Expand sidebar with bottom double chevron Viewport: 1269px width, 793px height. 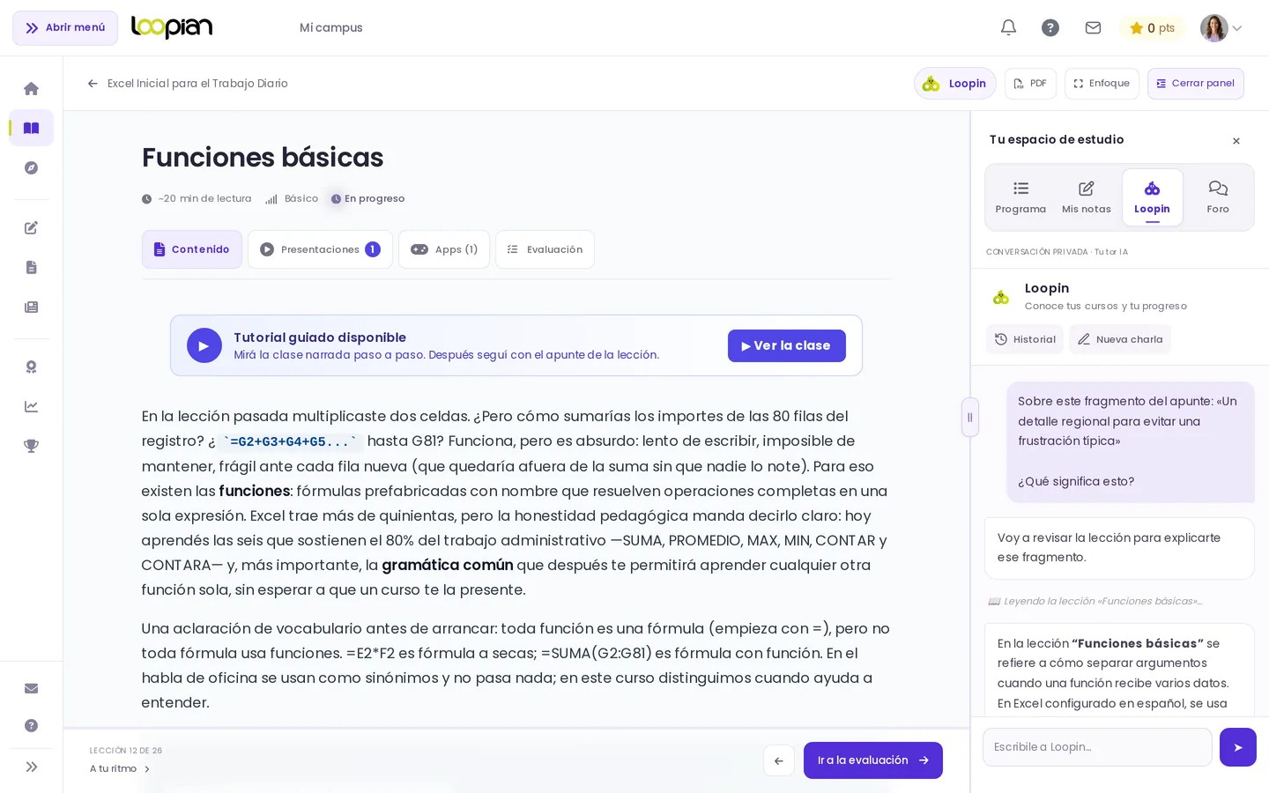pos(31,767)
